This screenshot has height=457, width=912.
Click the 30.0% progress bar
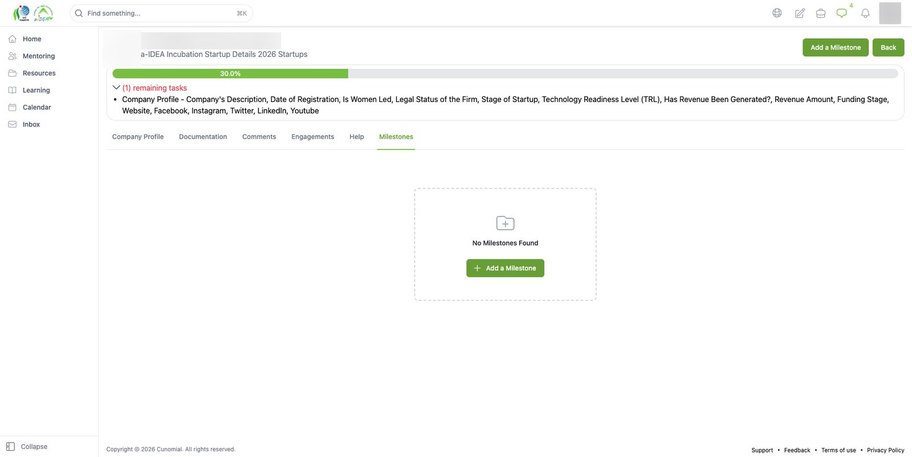[505, 74]
